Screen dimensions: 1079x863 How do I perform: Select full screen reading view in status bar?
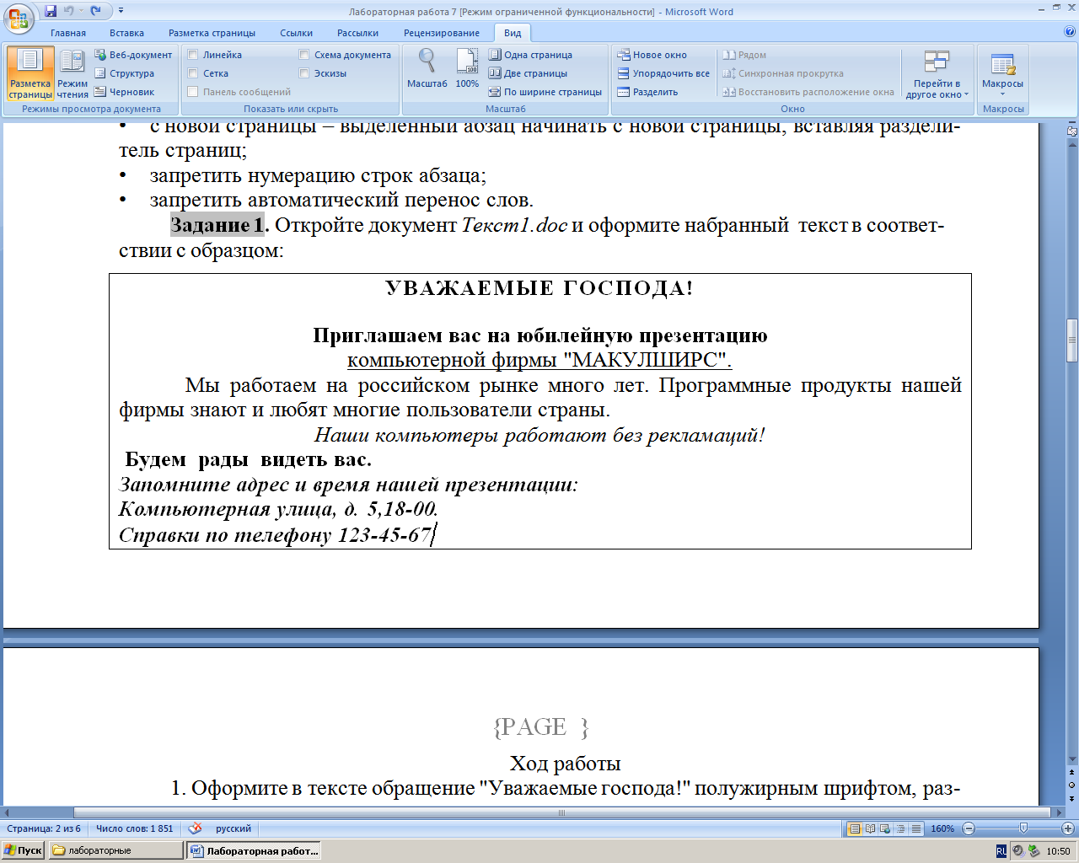tap(870, 828)
